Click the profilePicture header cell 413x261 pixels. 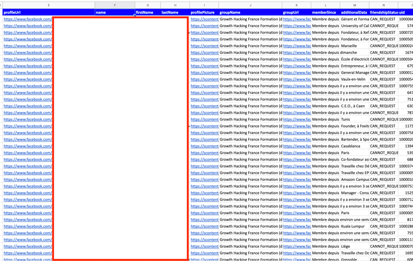(204, 12)
